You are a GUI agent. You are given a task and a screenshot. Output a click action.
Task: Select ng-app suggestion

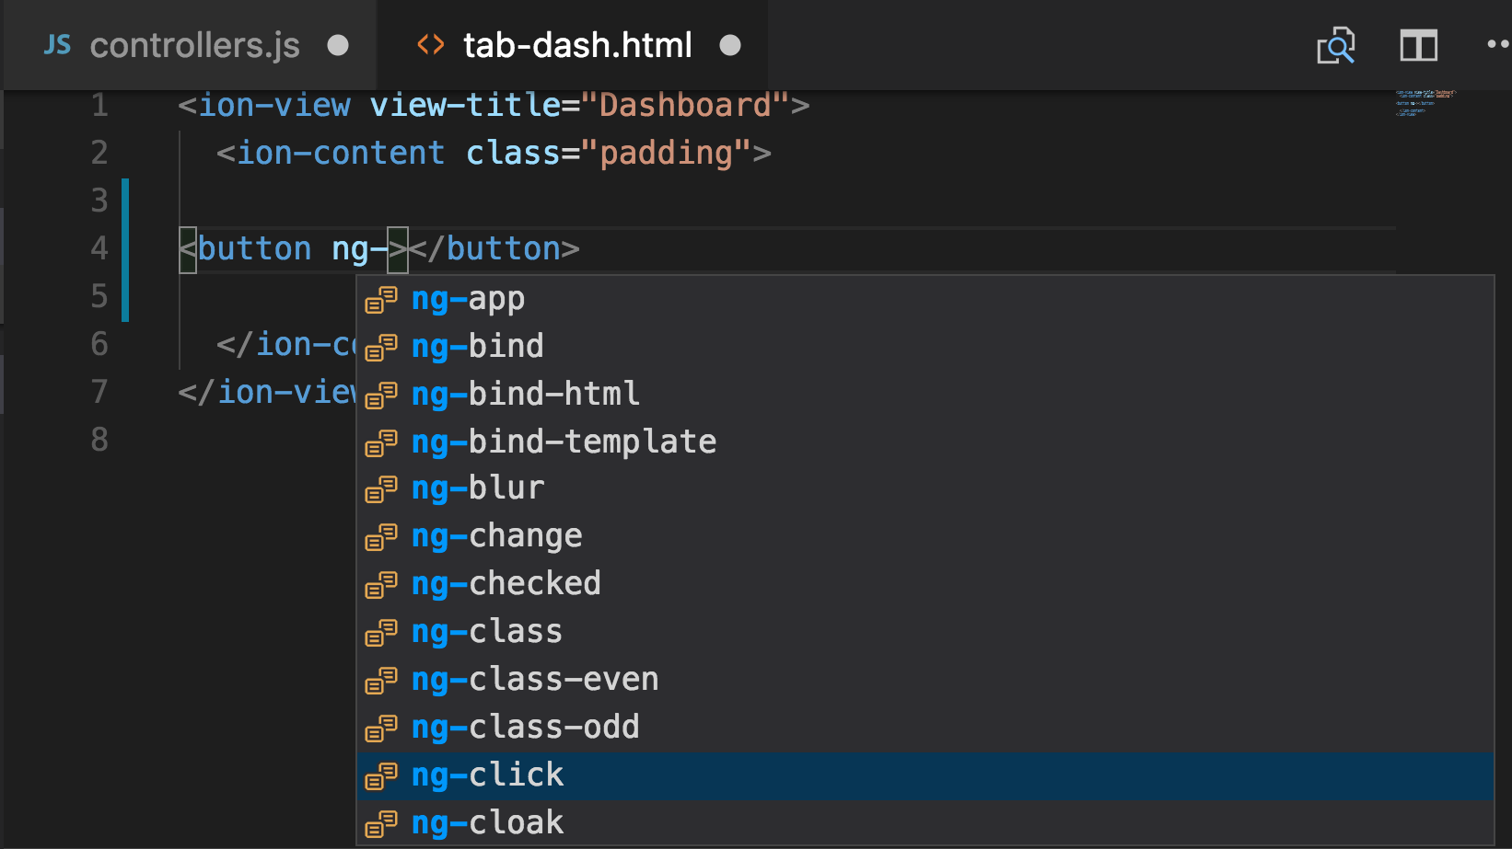[925, 299]
